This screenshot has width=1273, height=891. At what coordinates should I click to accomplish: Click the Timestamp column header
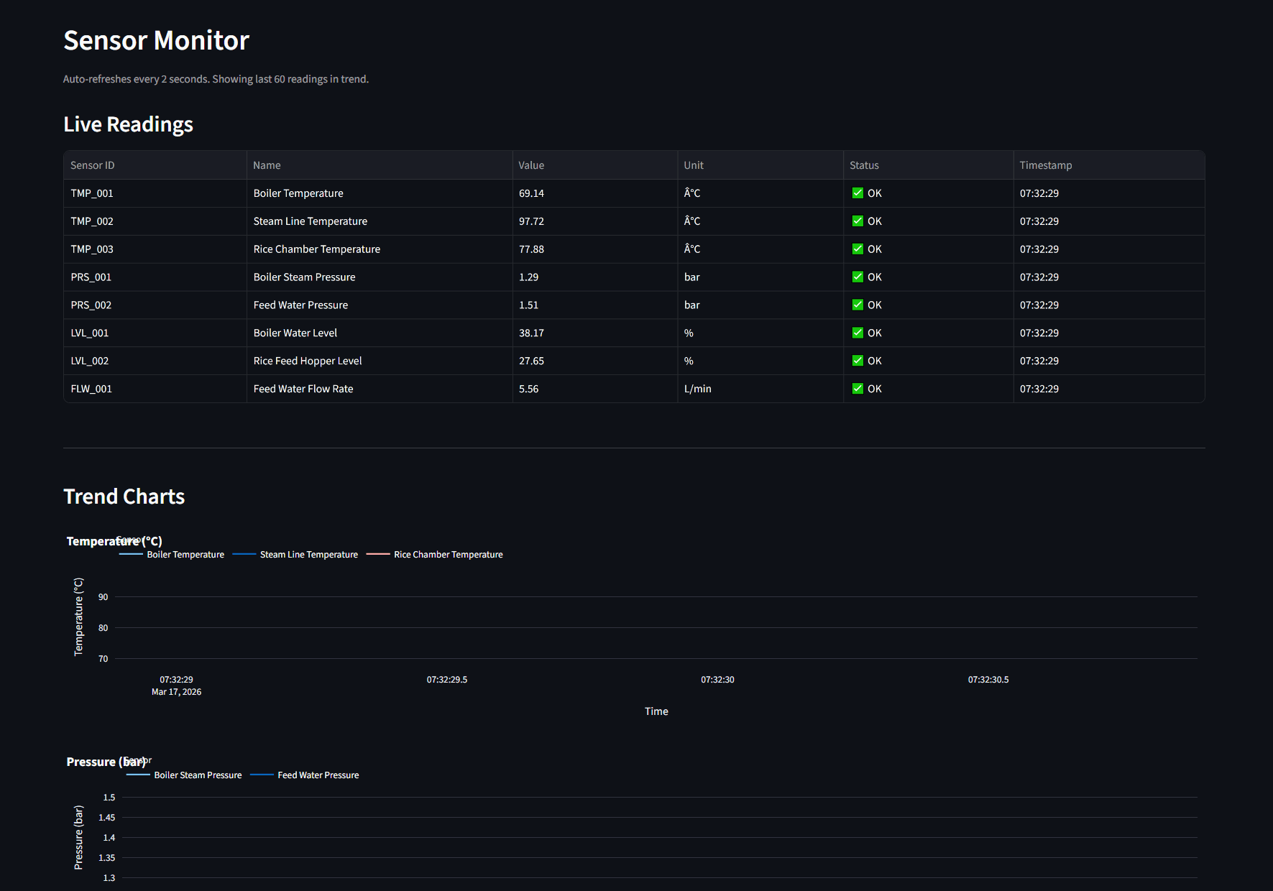[1045, 165]
